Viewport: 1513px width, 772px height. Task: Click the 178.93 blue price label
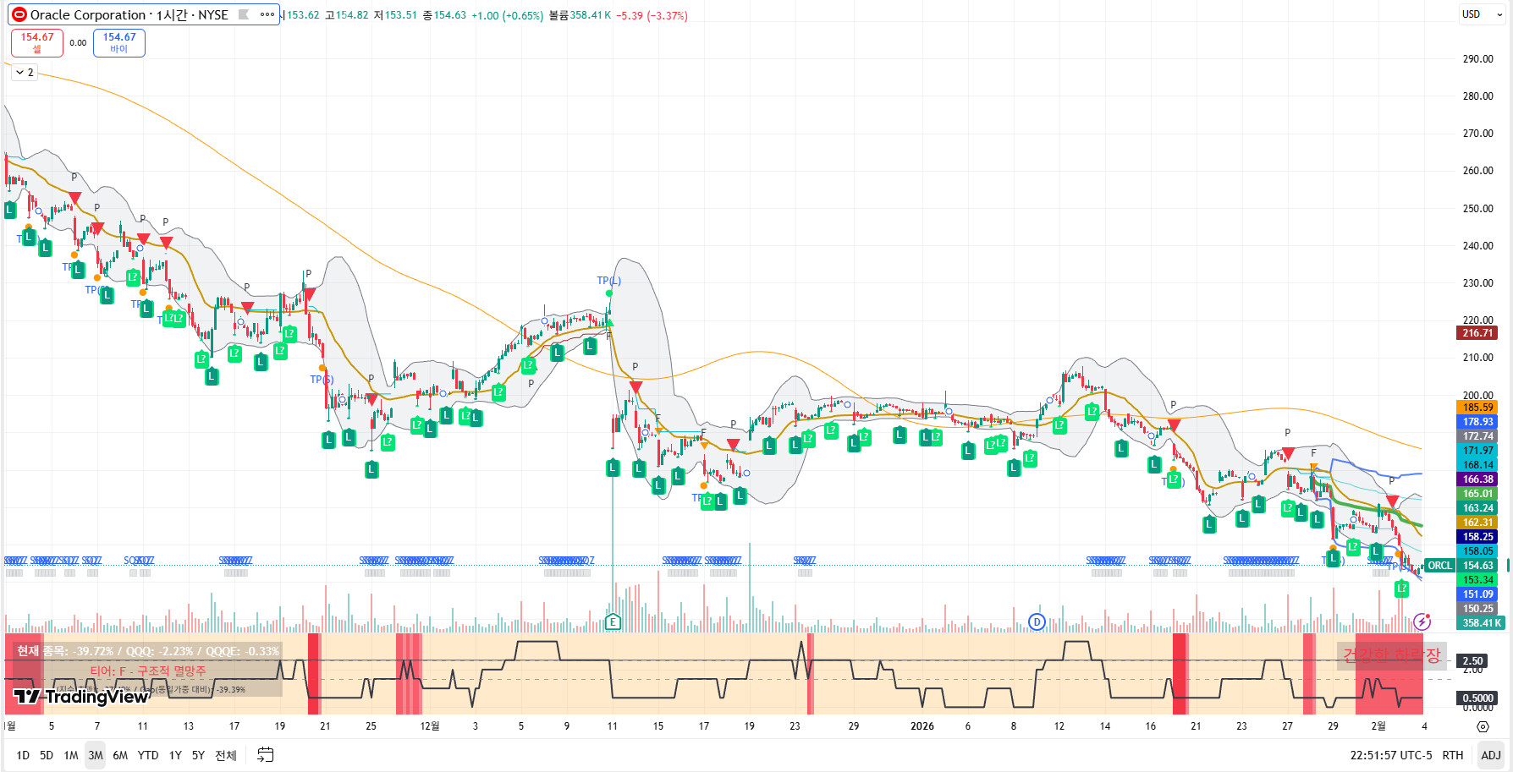1477,422
